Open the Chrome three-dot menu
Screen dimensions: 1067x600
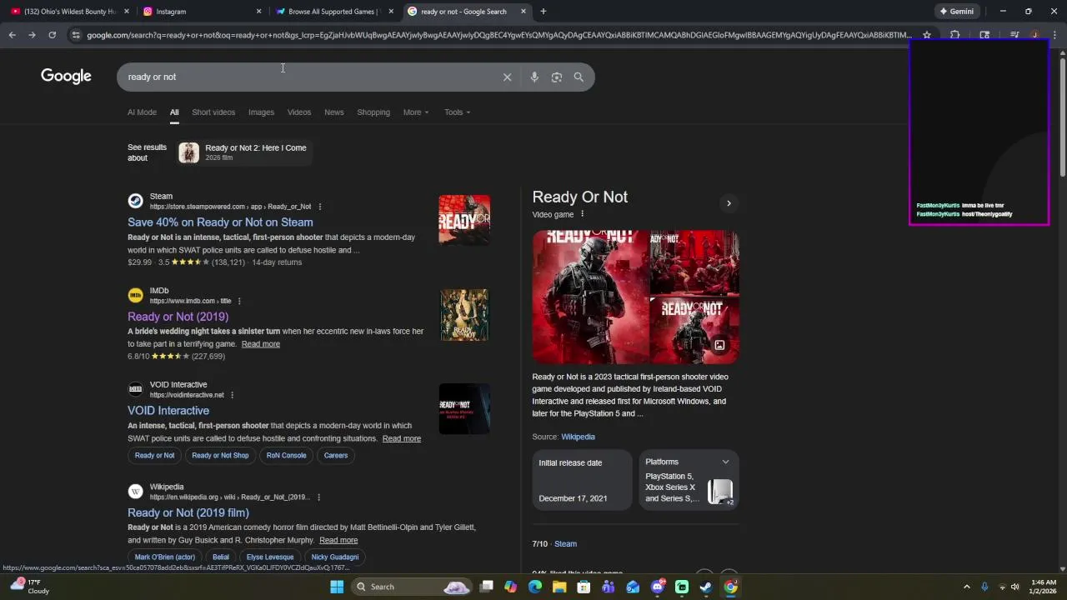(x=1054, y=35)
